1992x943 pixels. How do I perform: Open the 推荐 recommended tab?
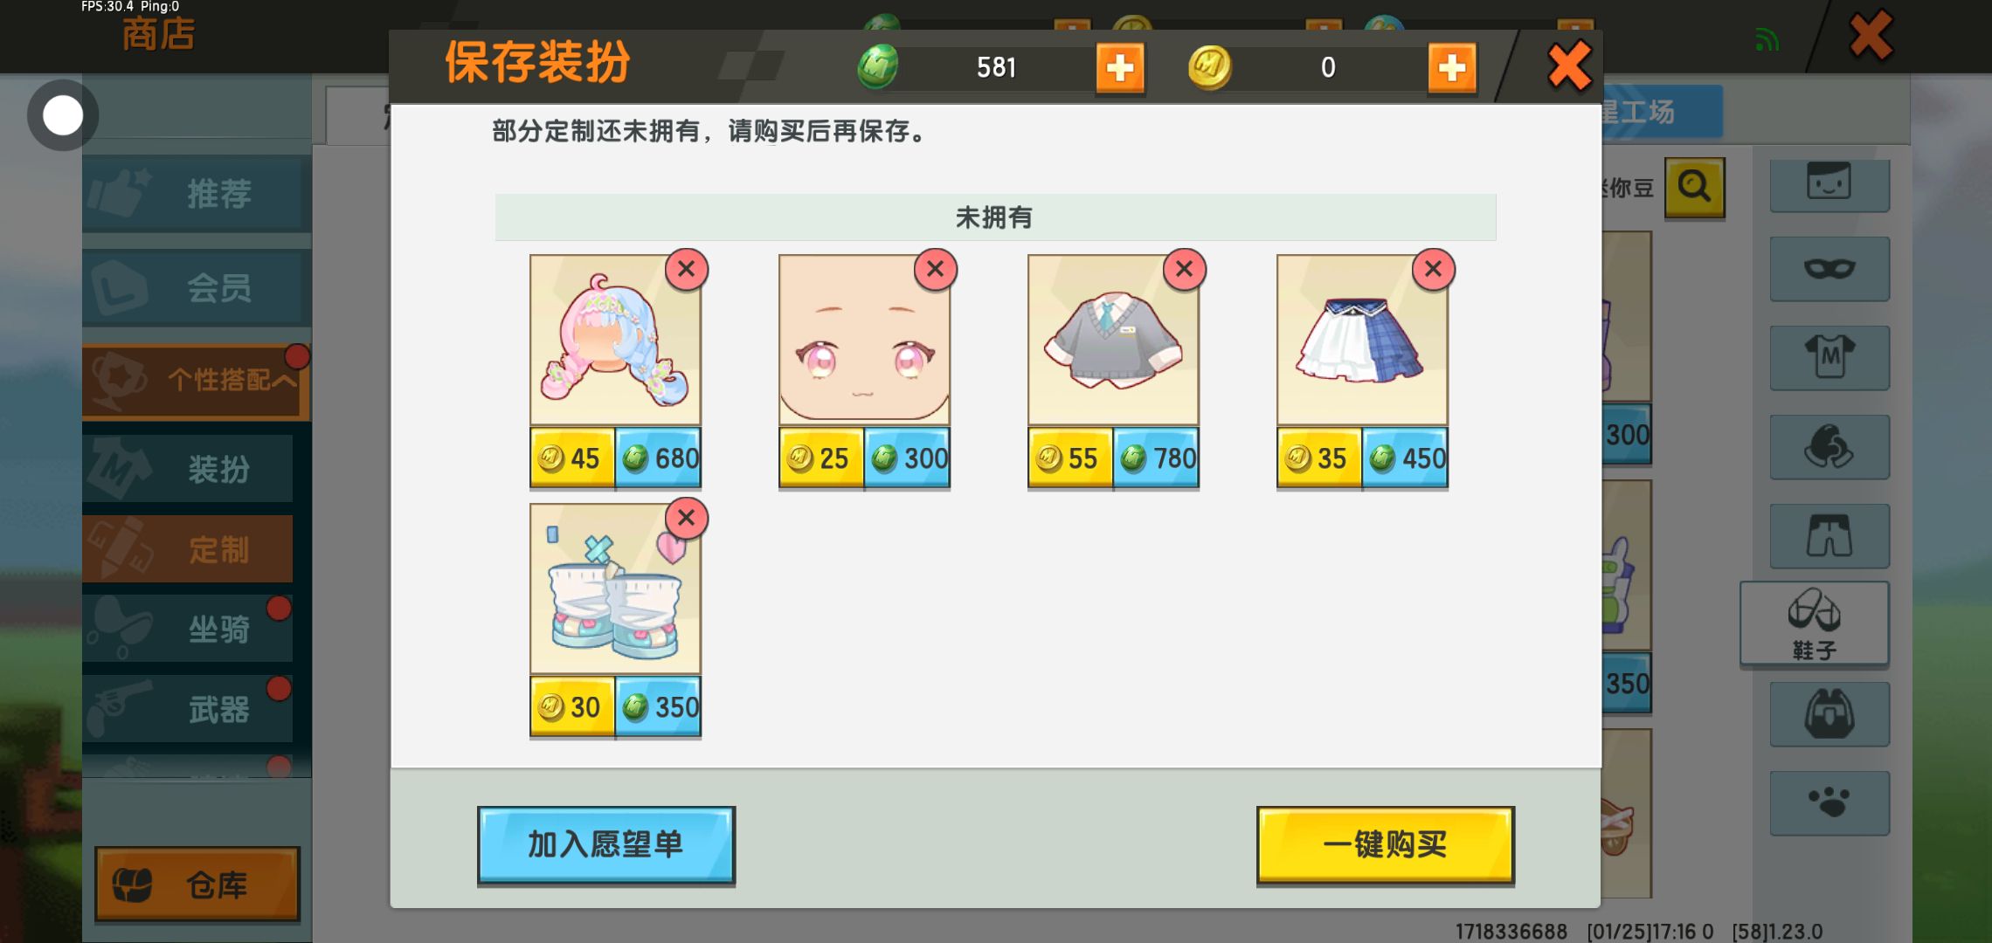(197, 193)
